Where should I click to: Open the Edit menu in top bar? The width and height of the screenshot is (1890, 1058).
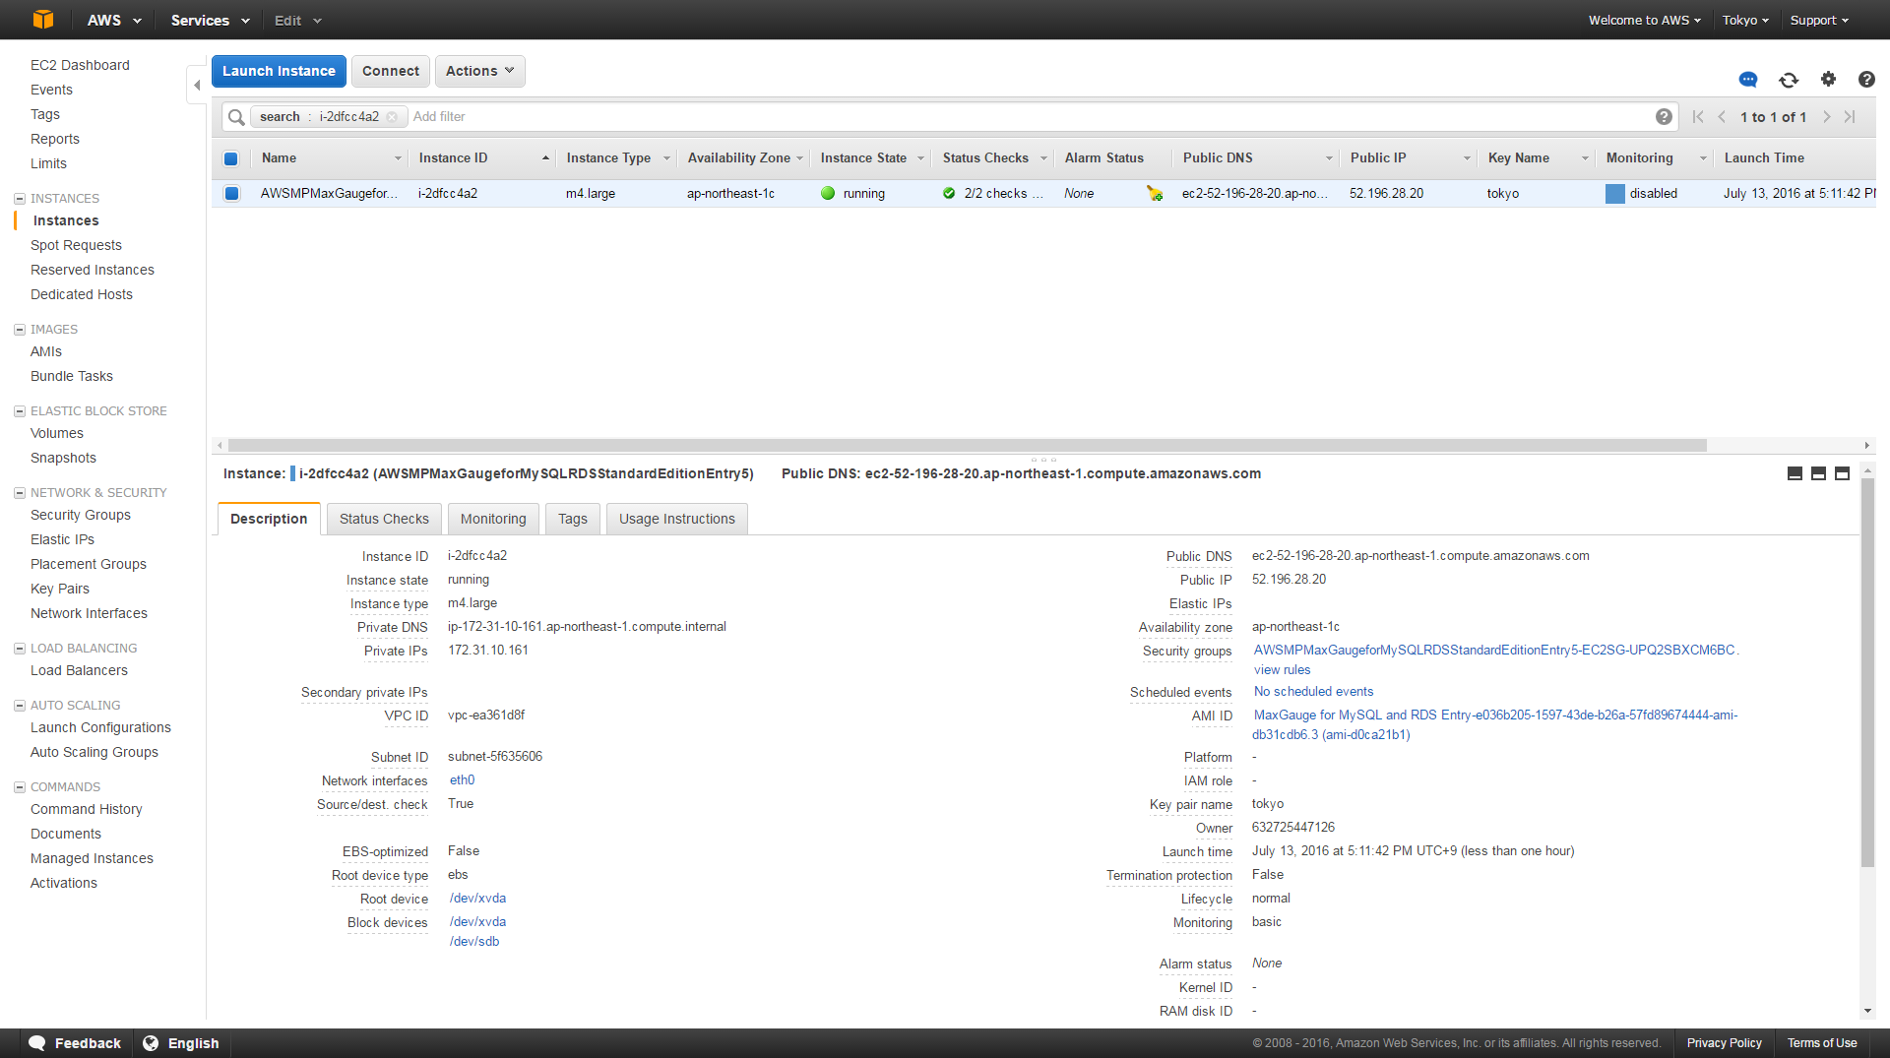point(297,20)
